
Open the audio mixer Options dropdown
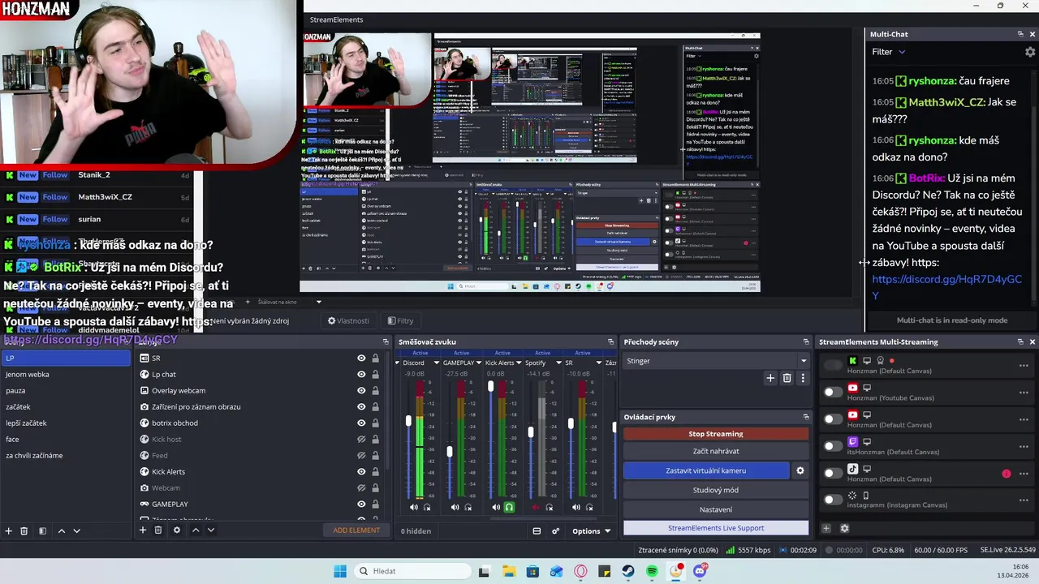click(591, 530)
